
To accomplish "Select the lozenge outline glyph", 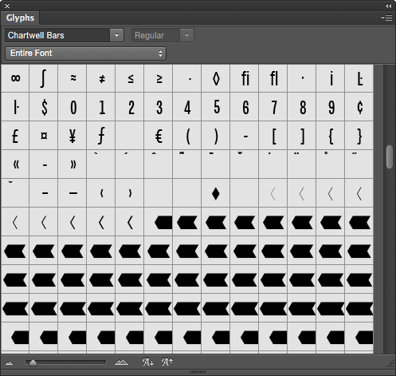I will [216, 78].
